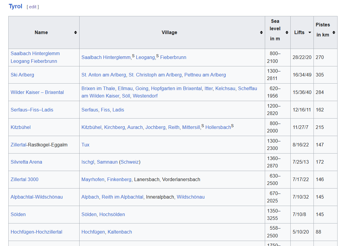Image resolution: width=342 pixels, height=246 pixels.
Task: Open the Tyrol heading link
Action: [x=15, y=6]
